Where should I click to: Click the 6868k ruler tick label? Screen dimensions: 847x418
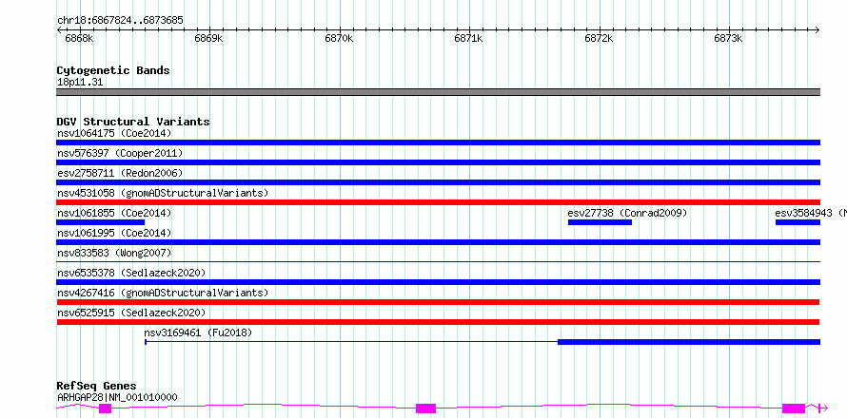[x=79, y=38]
